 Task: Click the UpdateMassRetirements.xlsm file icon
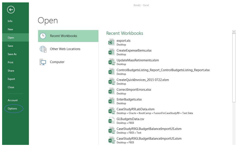click(111, 62)
